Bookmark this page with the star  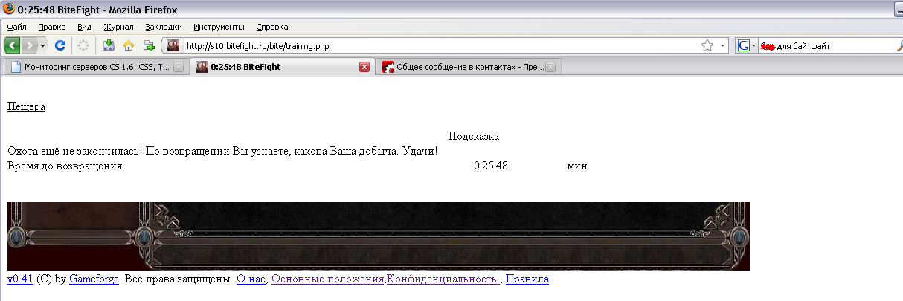pos(707,45)
